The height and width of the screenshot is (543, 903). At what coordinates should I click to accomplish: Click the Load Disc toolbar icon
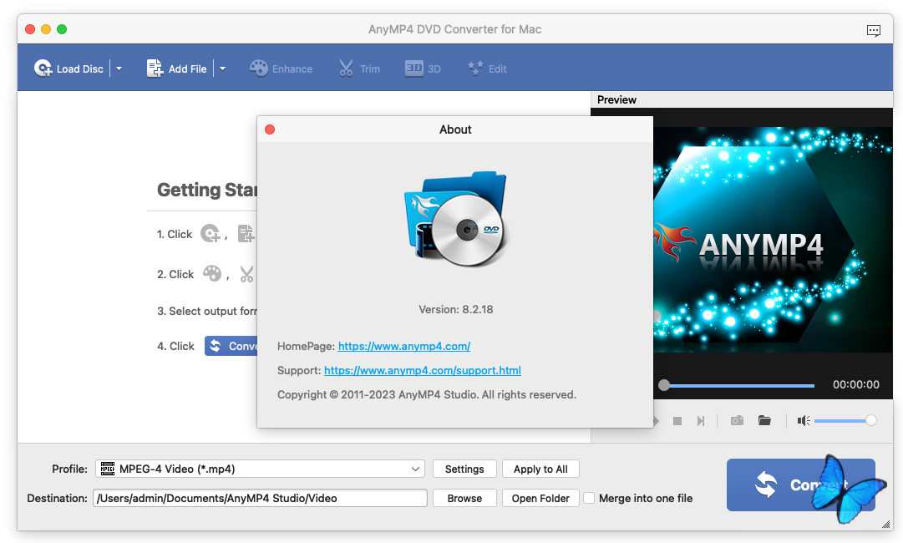coord(43,69)
